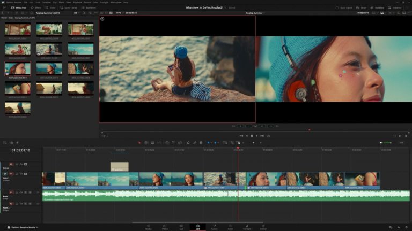The width and height of the screenshot is (412, 231).
Task: Click the Play forward button
Action: click(257, 136)
